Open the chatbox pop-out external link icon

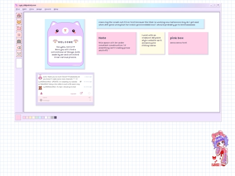(x=81, y=93)
